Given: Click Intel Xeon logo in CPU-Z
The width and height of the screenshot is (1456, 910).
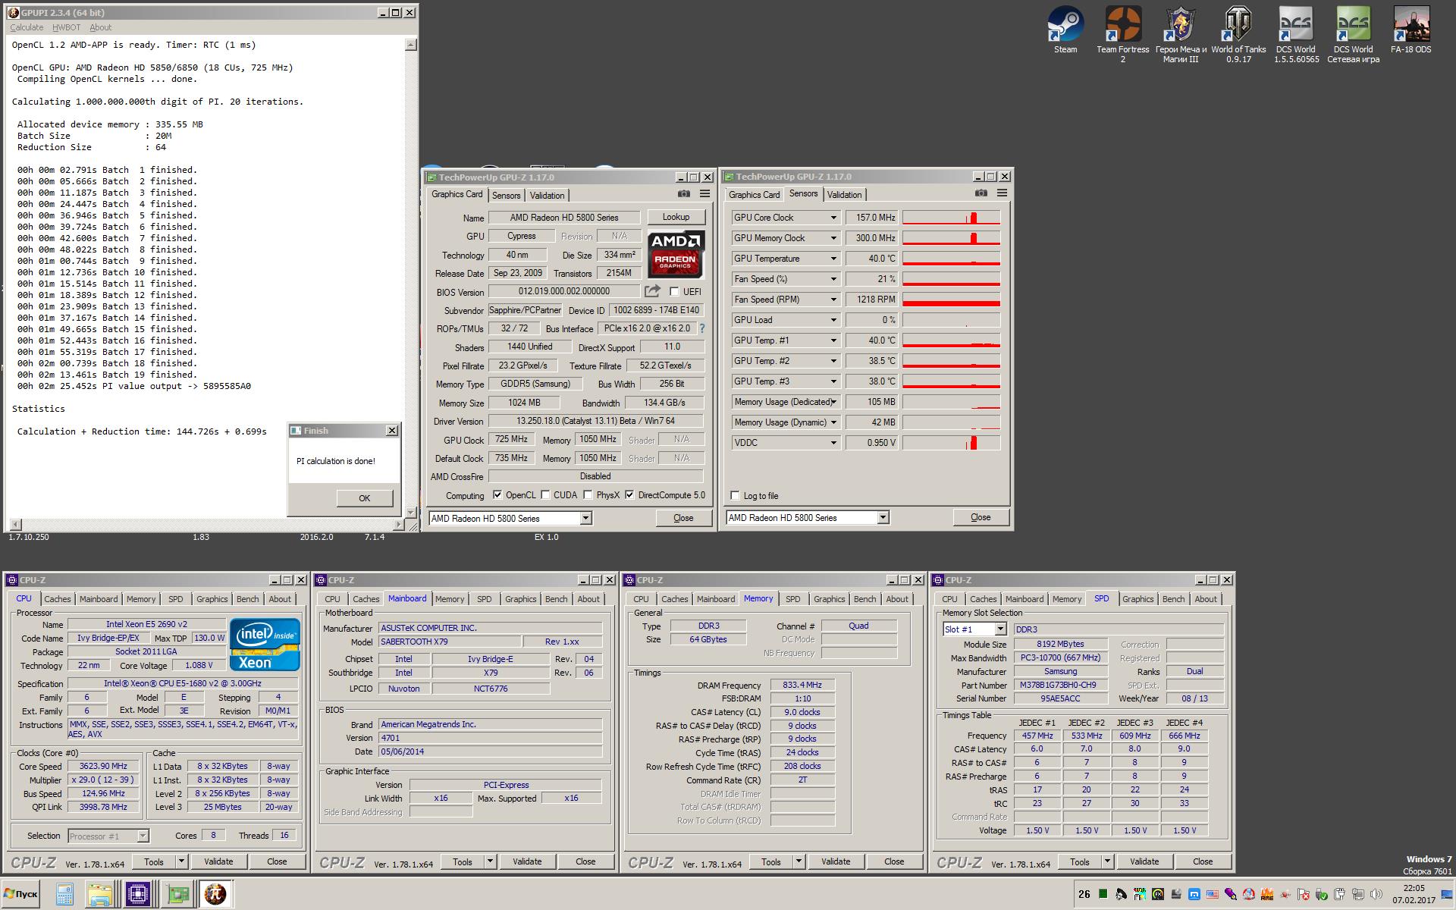Looking at the screenshot, I should pyautogui.click(x=265, y=645).
